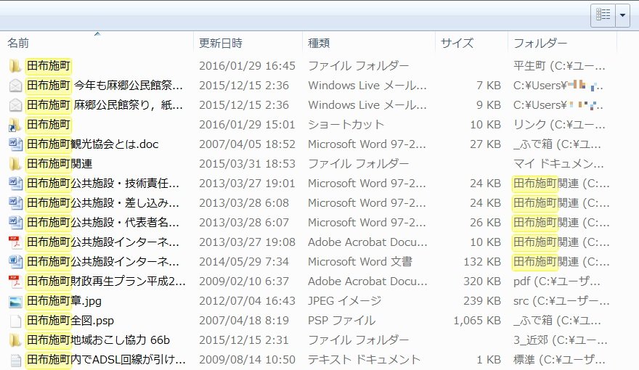Select folder icon of 地域おこし協力 66b
Viewport: 639px width, 370px height.
15,340
